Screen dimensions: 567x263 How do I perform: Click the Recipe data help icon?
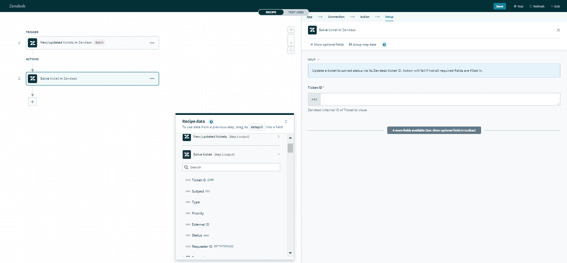point(211,122)
